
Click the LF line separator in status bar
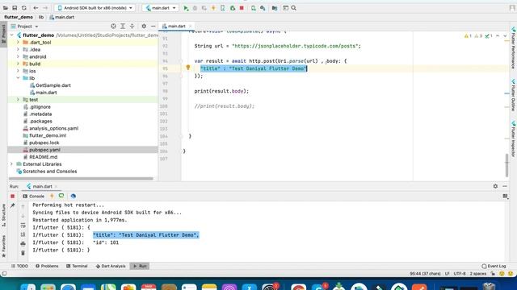point(447,274)
